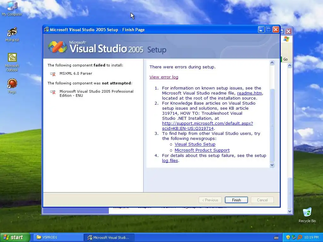Open the Pego desktop shortcut
323x242 pixels.
coord(12,86)
